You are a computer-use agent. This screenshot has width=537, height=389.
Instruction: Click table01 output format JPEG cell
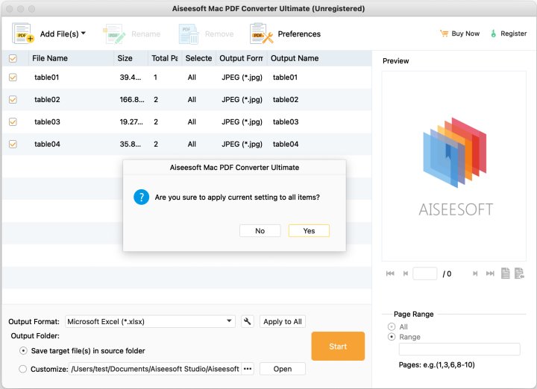[x=242, y=78]
